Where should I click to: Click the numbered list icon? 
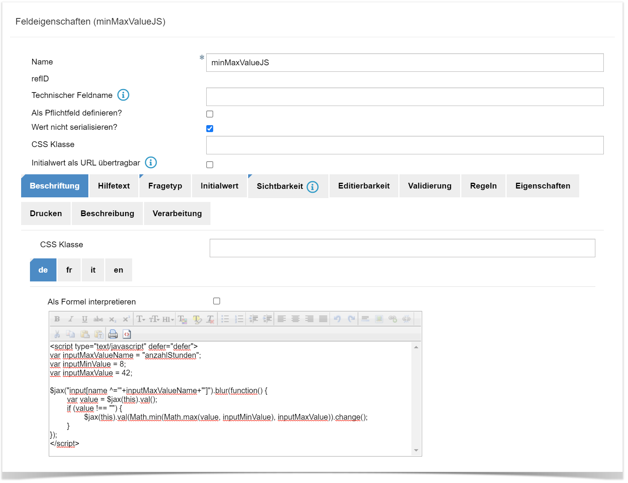coord(239,319)
